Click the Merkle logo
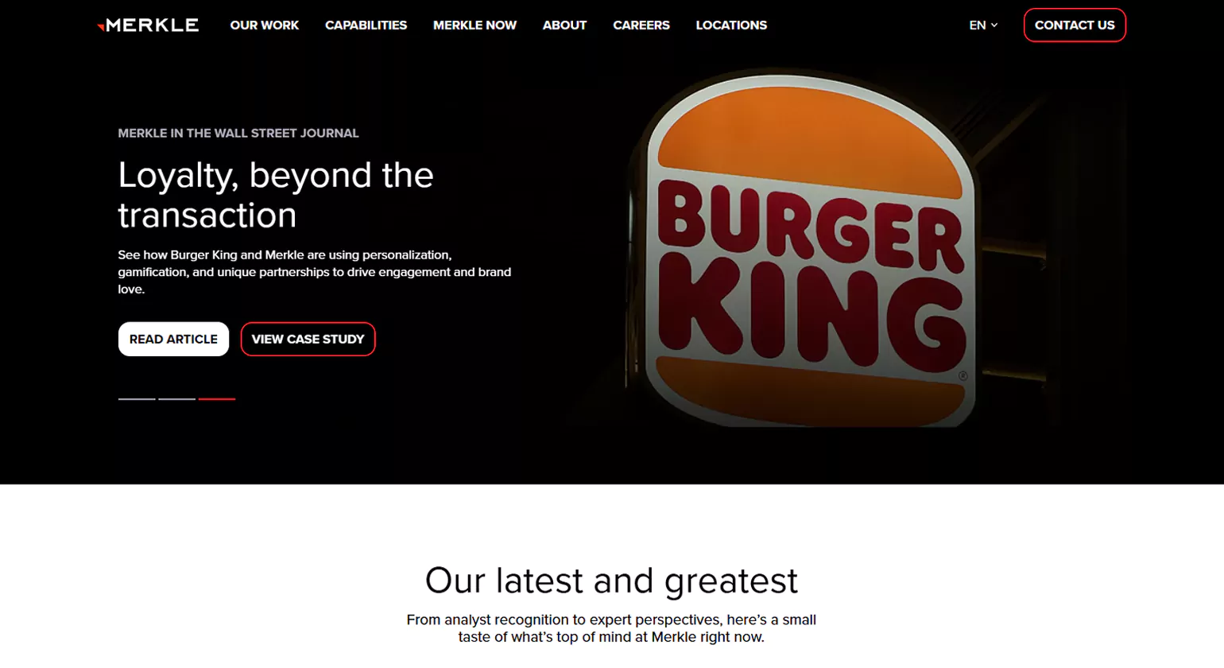 (x=148, y=25)
